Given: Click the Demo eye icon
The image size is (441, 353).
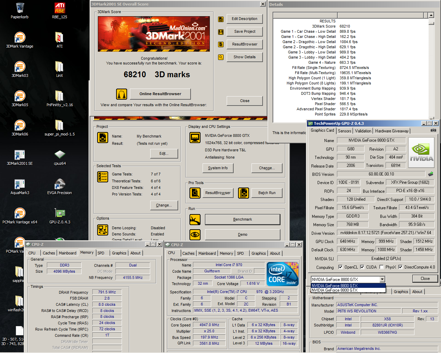Looking at the screenshot, I should (x=195, y=235).
